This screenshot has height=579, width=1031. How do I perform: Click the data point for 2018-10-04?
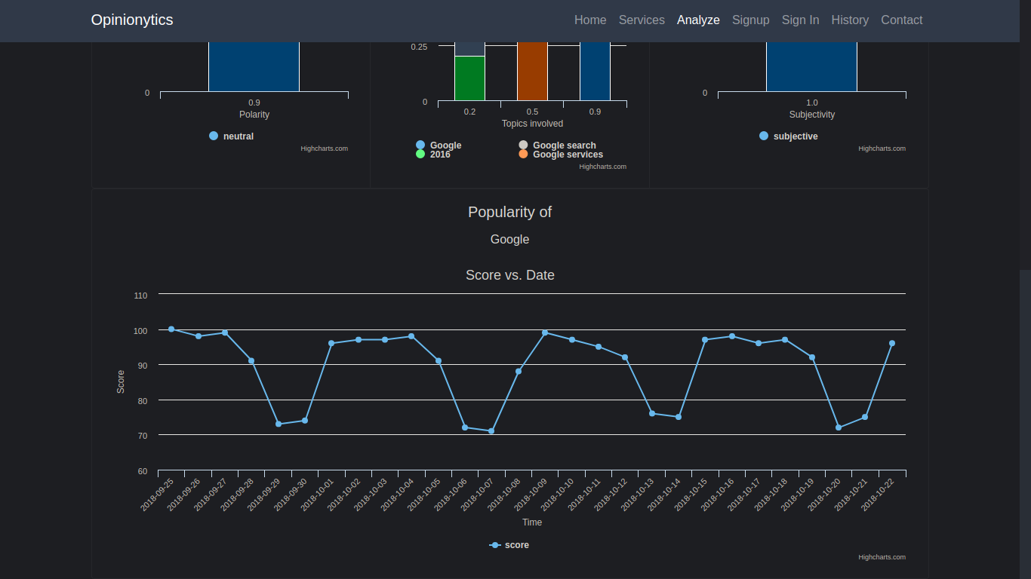(411, 336)
